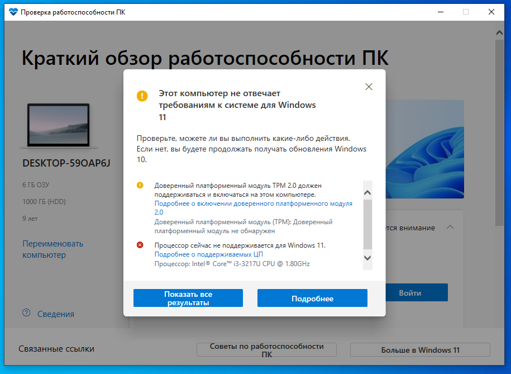Open 'Советы по работоспособности ПК' link
The height and width of the screenshot is (374, 511).
click(x=266, y=350)
